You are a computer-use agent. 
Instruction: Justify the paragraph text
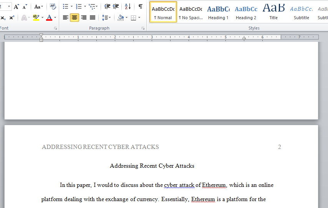(93, 18)
